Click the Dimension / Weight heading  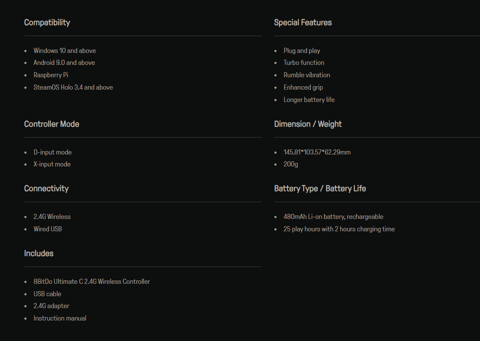click(x=308, y=124)
